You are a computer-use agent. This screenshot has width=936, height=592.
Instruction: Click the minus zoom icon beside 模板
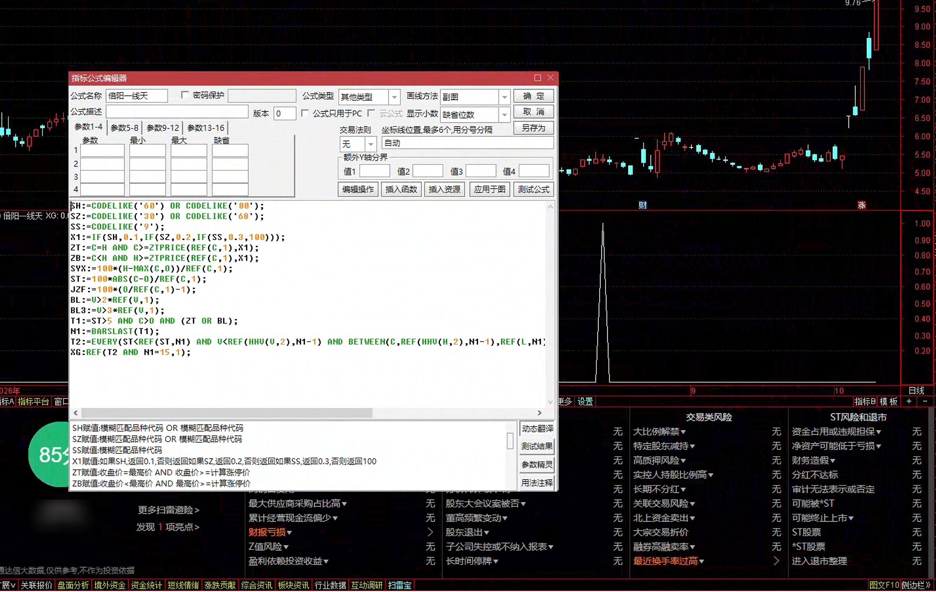coord(925,401)
